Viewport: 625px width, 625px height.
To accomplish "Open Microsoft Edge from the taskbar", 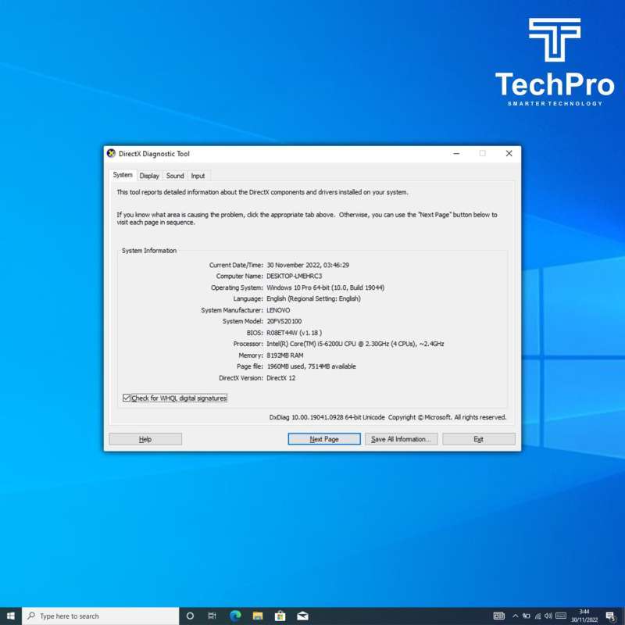I will click(234, 616).
